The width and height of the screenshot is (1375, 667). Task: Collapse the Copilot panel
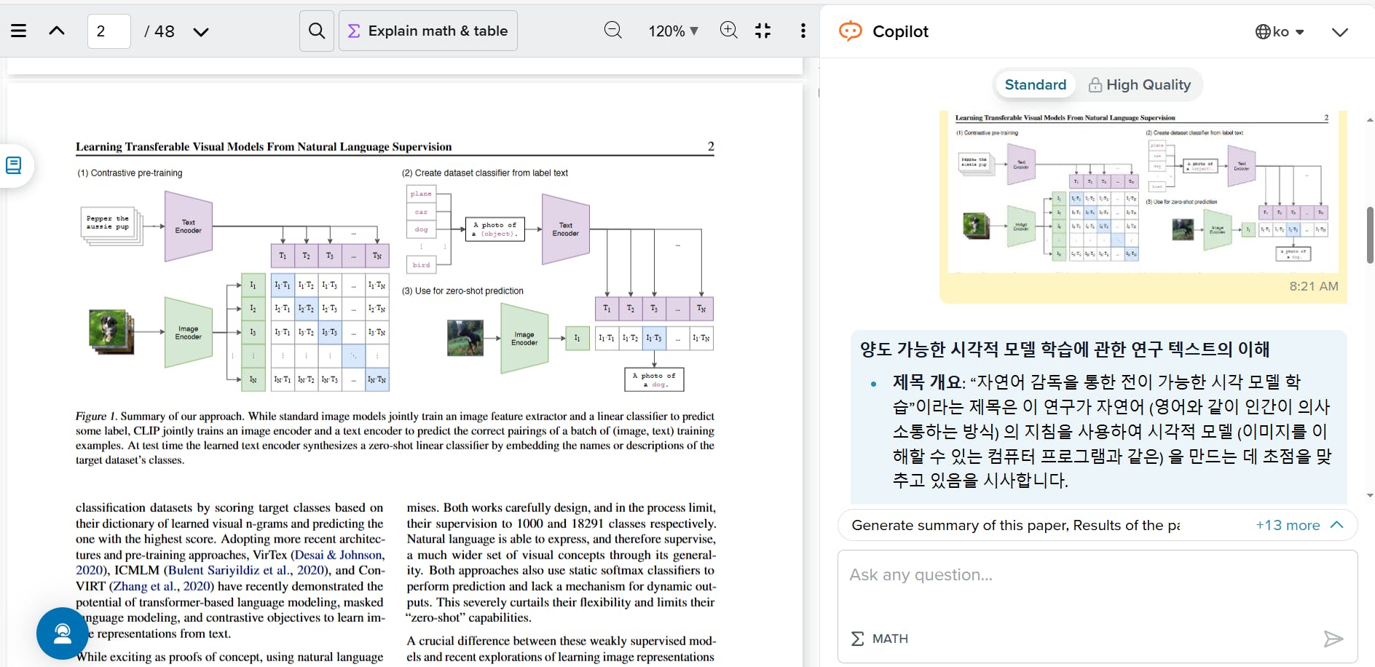coord(1340,32)
